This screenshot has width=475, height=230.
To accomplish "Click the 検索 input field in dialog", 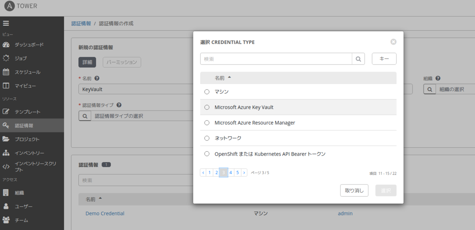I will pos(276,59).
